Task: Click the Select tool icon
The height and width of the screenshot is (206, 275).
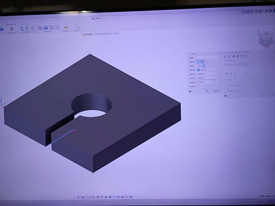Action: click(x=77, y=27)
